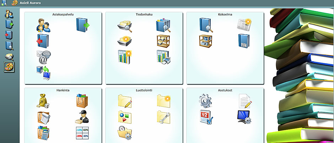334x143 pixels.
Task: Select the delivery person icon in Hankinta
Action: pos(83,117)
